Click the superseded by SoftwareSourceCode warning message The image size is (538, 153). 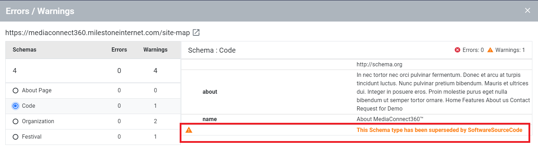(x=439, y=130)
